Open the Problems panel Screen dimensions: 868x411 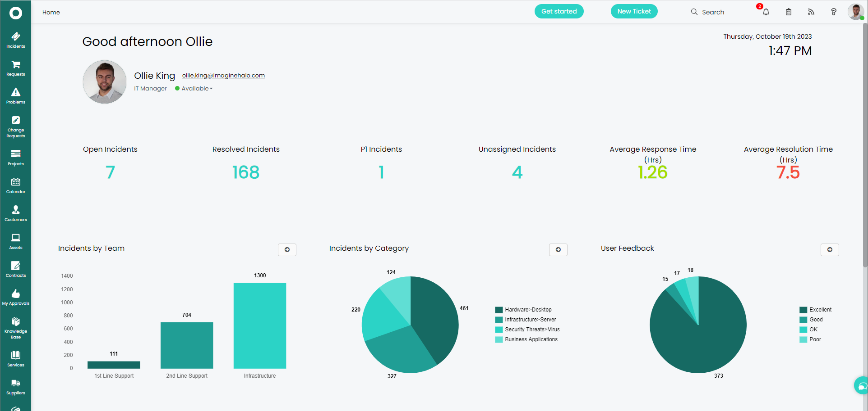click(x=16, y=95)
